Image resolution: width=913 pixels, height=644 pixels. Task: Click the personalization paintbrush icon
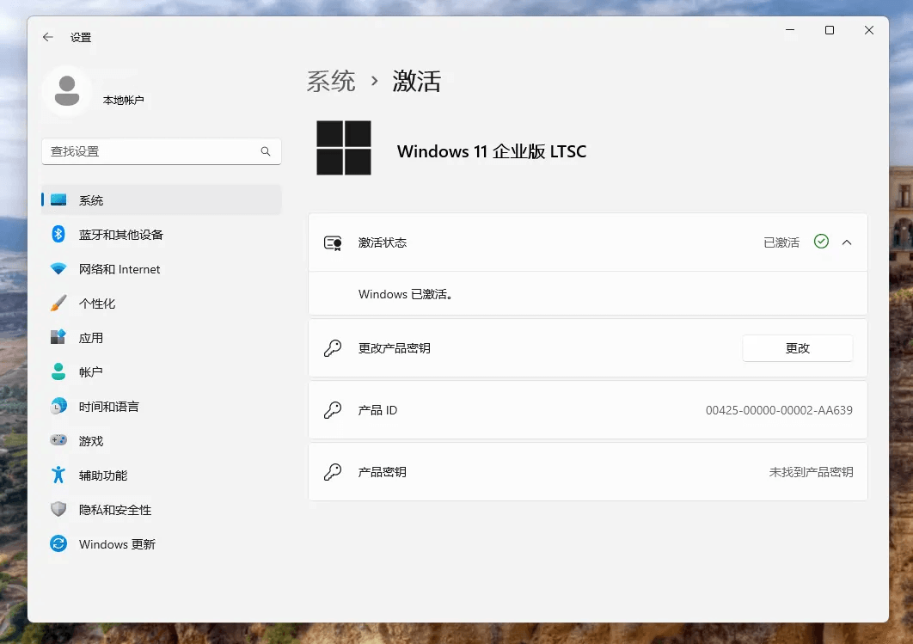58,303
